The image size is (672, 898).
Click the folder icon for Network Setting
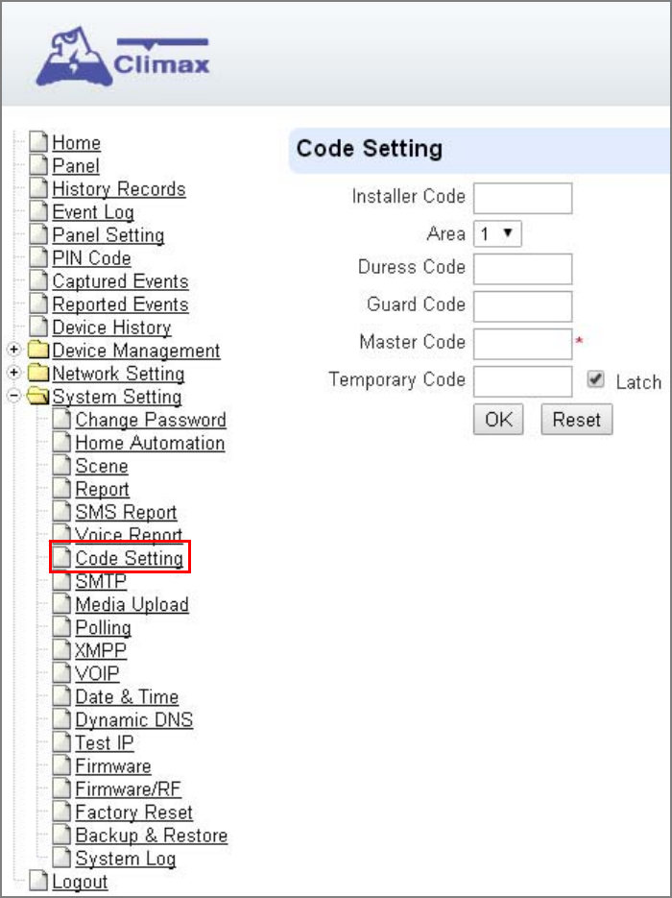[38, 374]
